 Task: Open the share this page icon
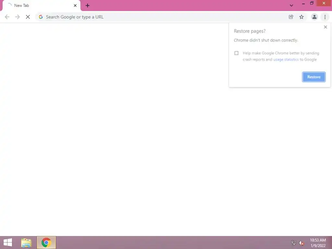pyautogui.click(x=291, y=17)
